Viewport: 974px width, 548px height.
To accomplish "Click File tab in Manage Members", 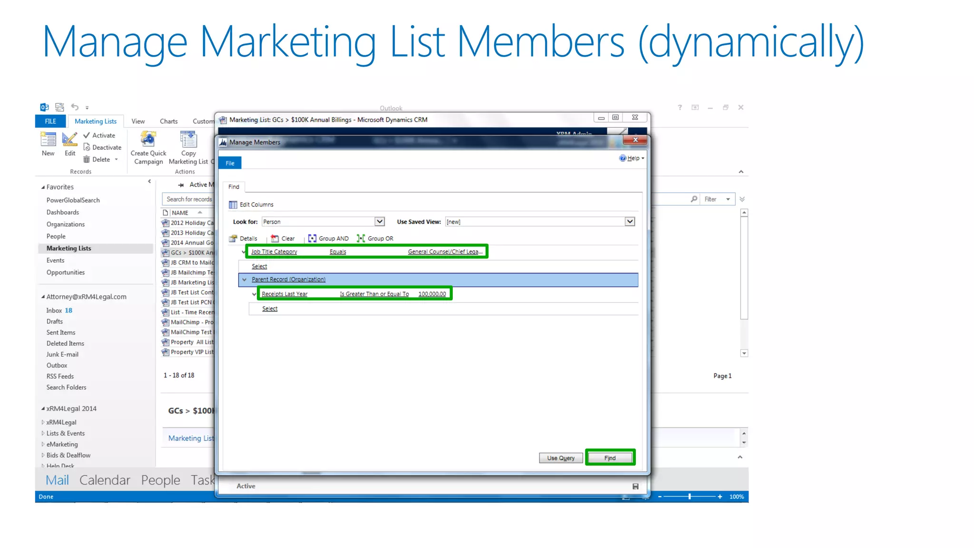I will (230, 163).
